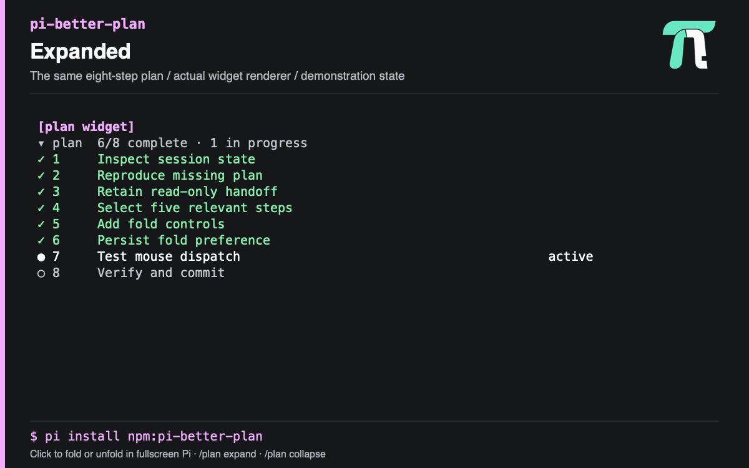Click the Pi logo in the header

[688, 44]
